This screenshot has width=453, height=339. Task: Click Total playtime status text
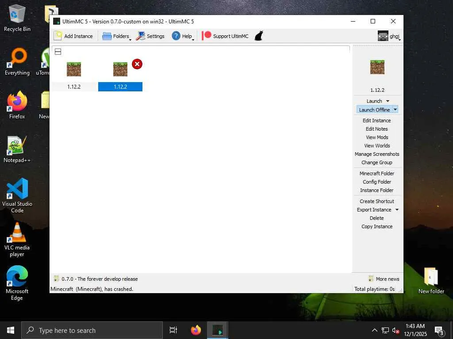pyautogui.click(x=374, y=289)
